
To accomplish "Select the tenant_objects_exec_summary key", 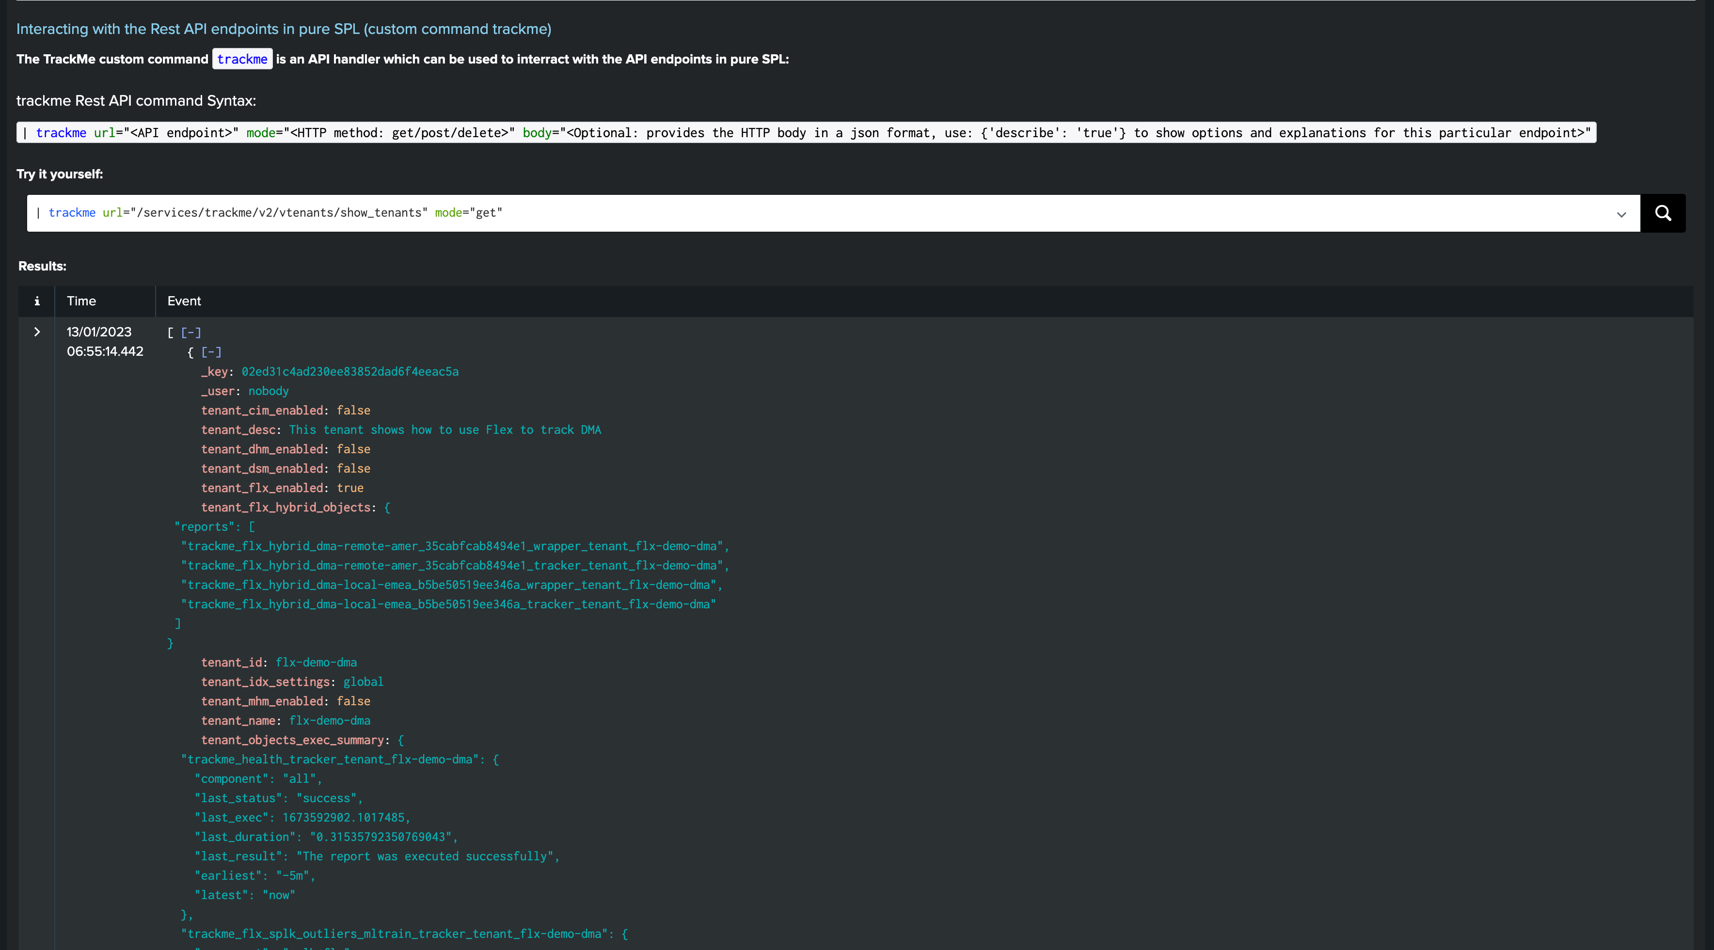I will tap(293, 741).
